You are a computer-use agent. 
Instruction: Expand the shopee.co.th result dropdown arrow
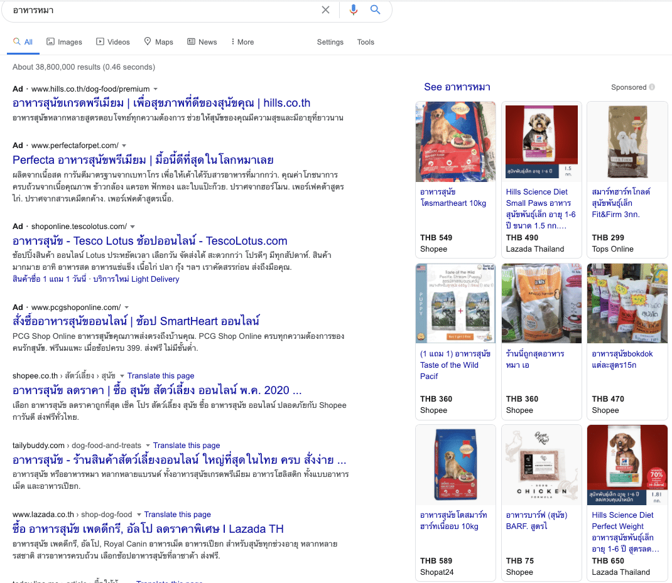click(122, 376)
